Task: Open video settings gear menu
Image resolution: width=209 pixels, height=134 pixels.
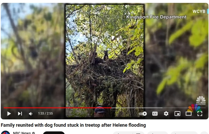Action: pos(166,114)
